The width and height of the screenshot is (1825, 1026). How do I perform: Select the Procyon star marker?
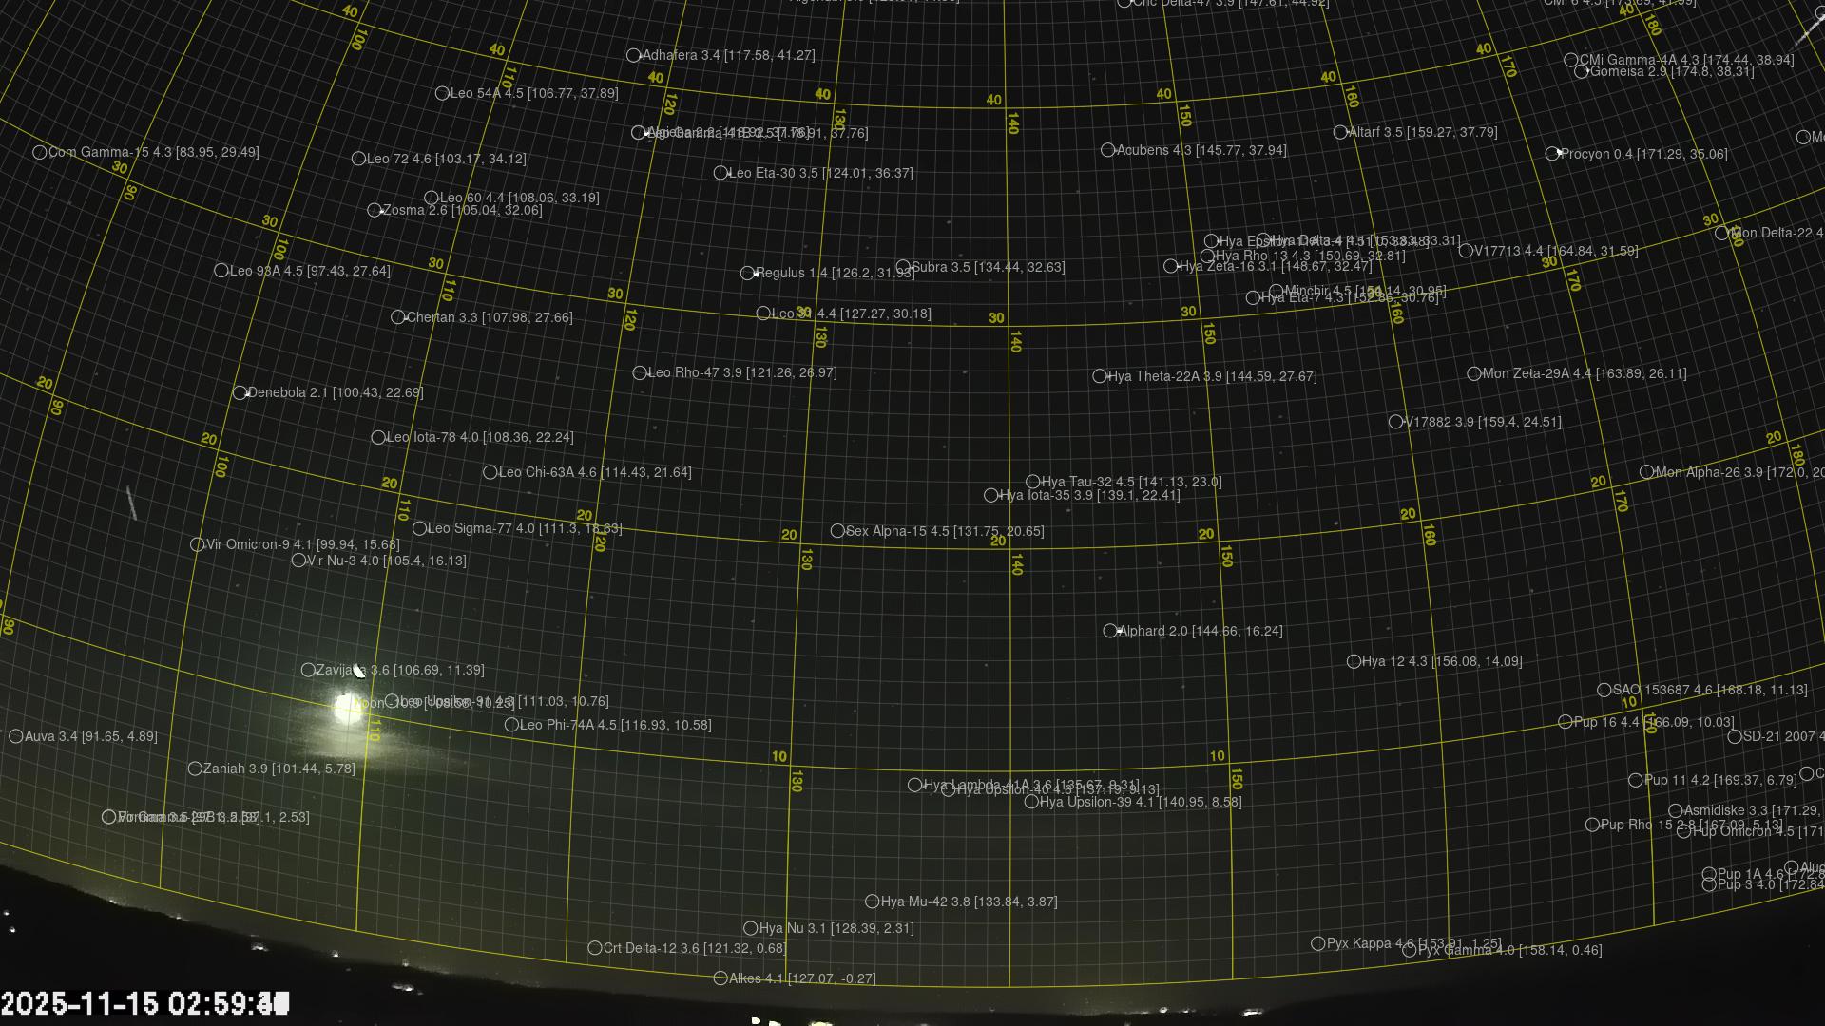click(1552, 154)
